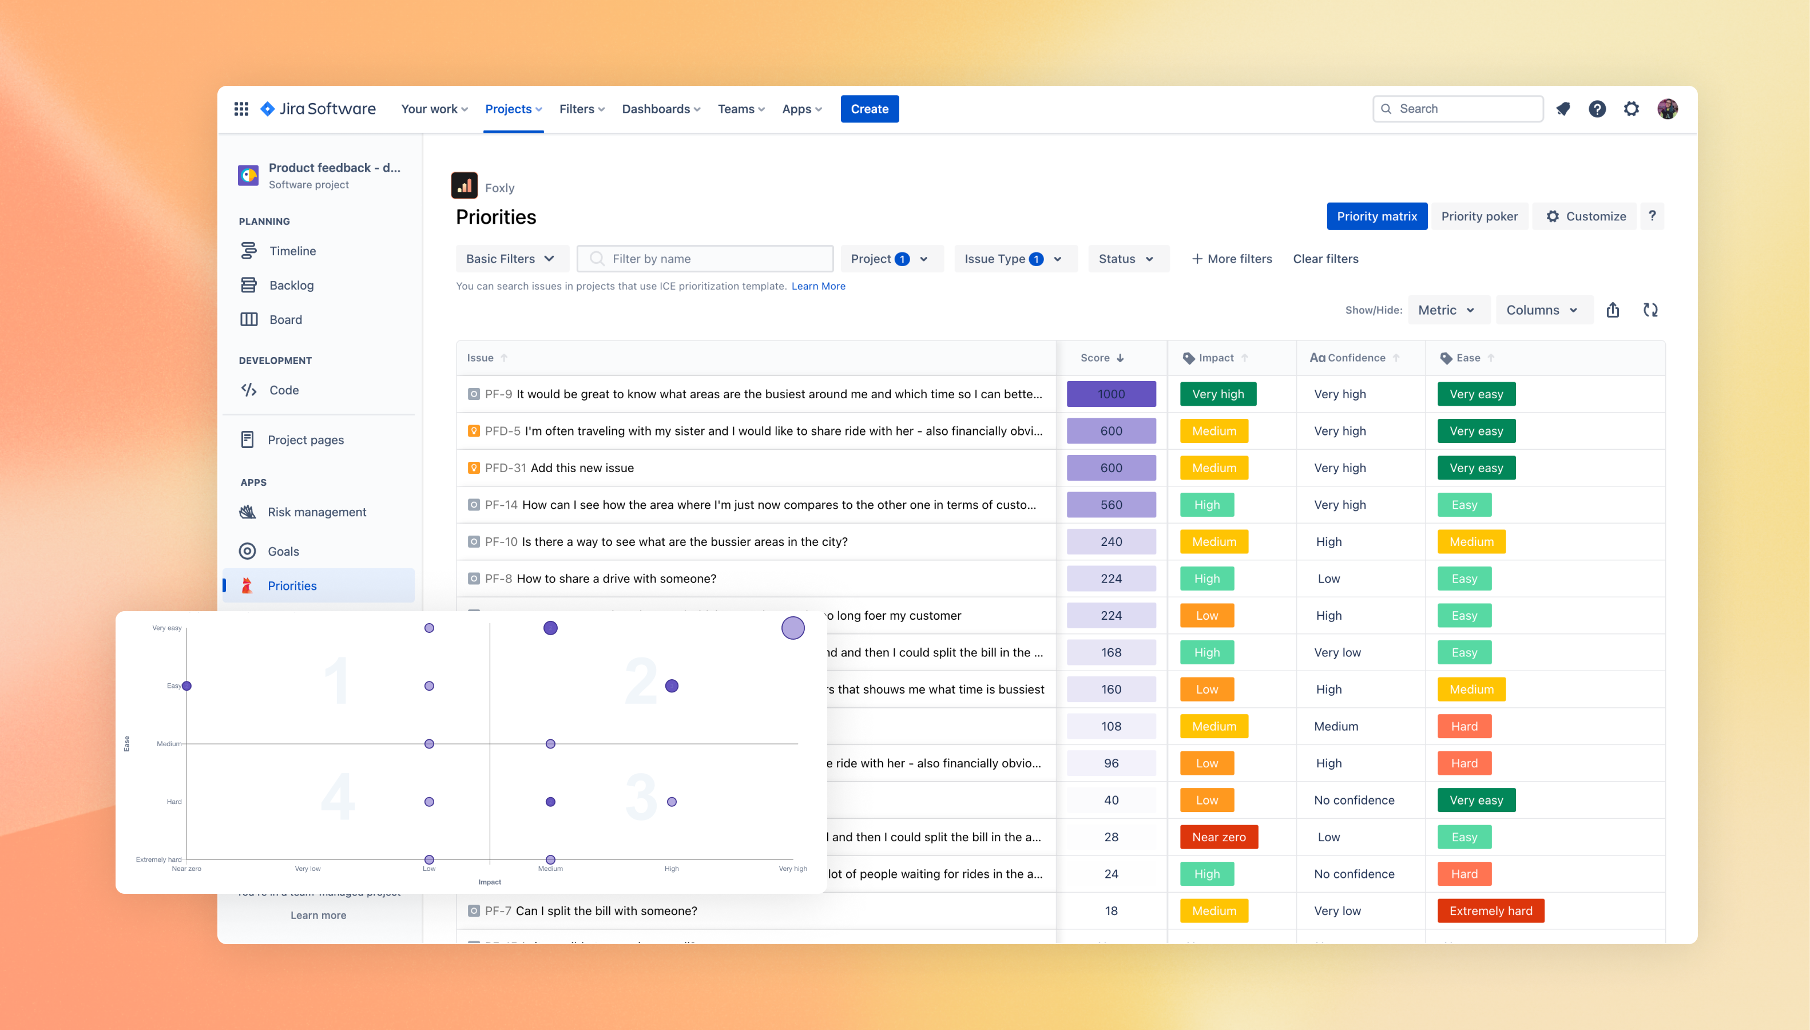Open the help question mark icon

coord(1597,109)
